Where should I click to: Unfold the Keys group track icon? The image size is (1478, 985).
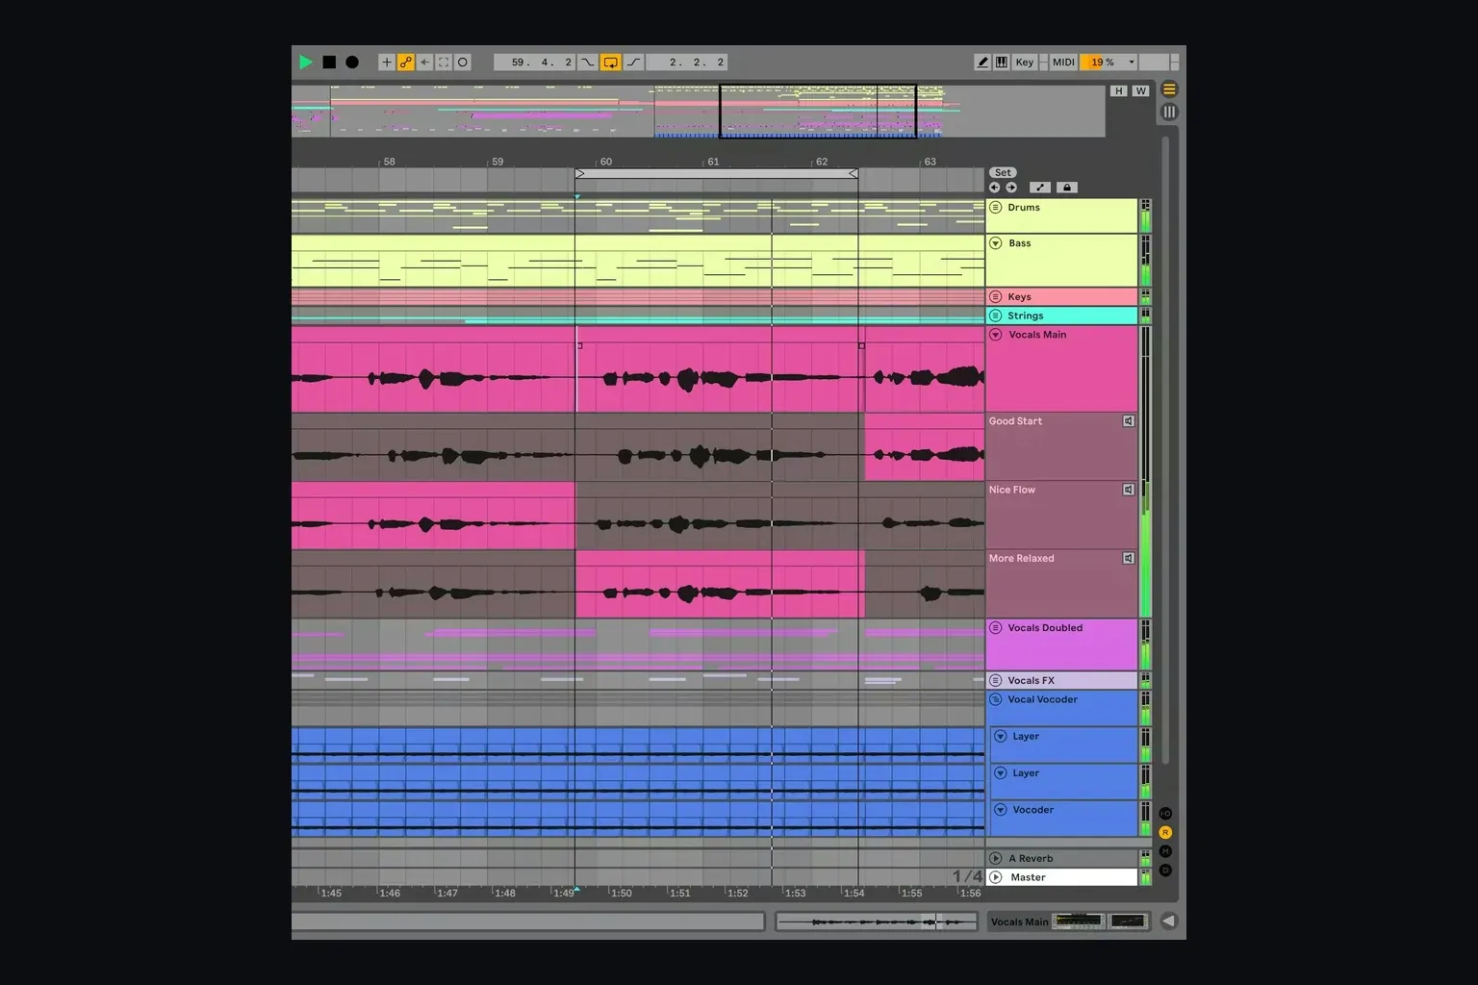point(996,297)
